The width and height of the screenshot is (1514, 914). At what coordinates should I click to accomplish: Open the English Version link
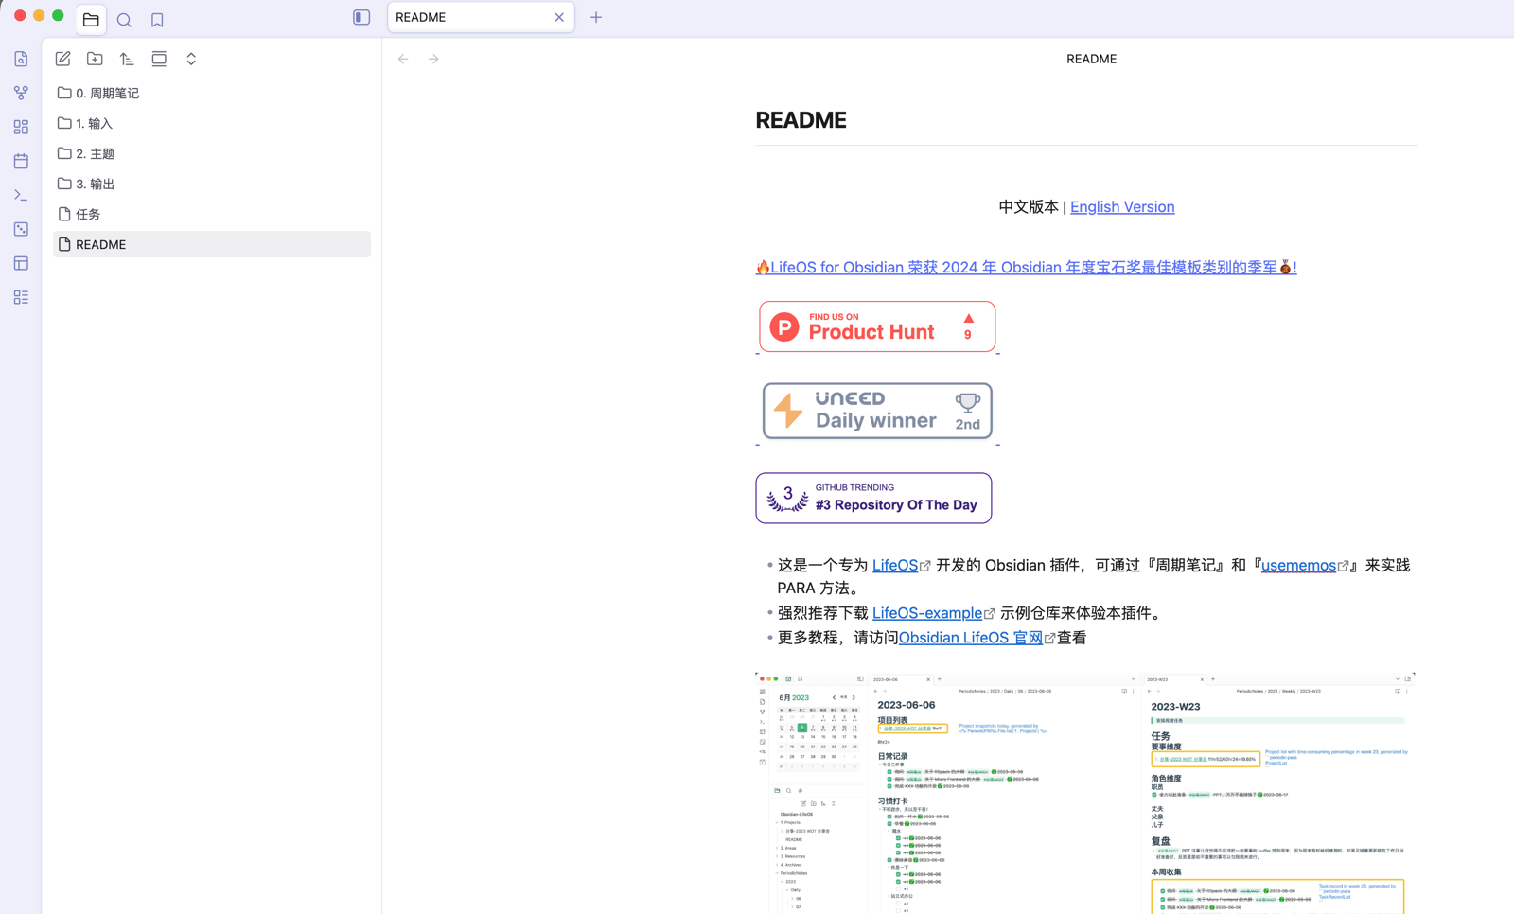(x=1122, y=206)
